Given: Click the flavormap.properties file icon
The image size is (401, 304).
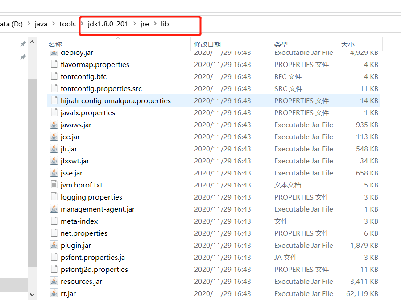Looking at the screenshot, I should pos(54,64).
